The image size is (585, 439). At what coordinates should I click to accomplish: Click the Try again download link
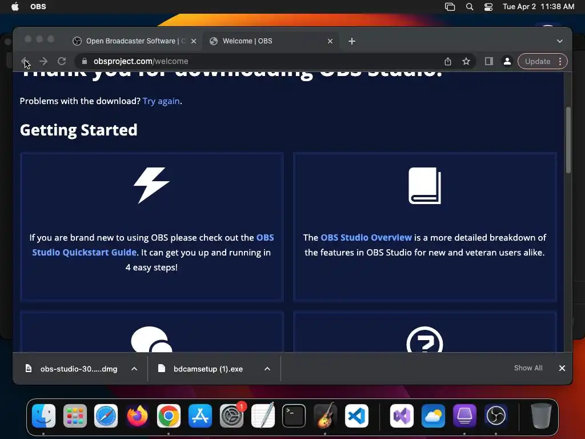pos(161,101)
